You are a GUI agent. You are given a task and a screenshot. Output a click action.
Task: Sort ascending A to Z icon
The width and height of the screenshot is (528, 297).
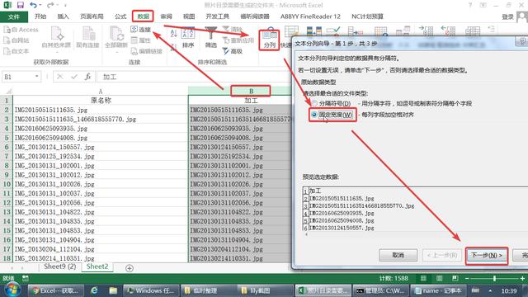(x=174, y=33)
